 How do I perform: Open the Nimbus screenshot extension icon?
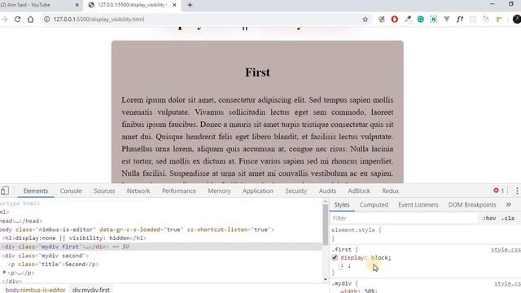pyautogui.click(x=434, y=20)
